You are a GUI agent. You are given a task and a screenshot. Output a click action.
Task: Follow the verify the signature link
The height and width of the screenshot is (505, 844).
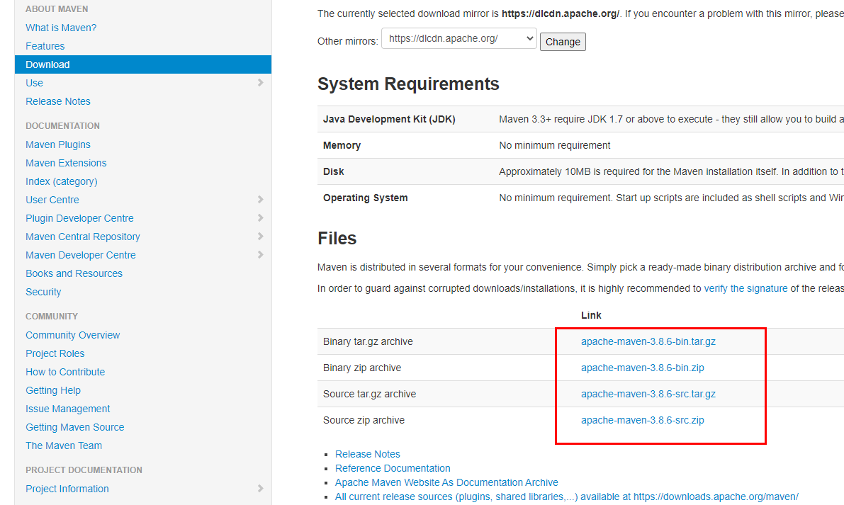(x=745, y=289)
